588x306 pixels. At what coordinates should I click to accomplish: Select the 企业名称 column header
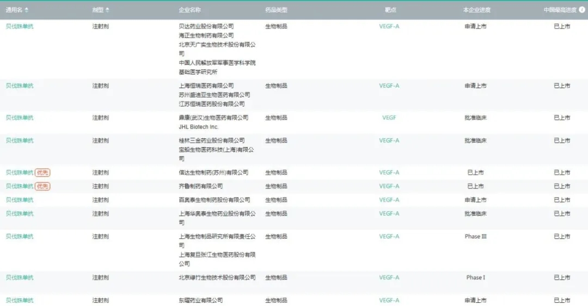(189, 10)
